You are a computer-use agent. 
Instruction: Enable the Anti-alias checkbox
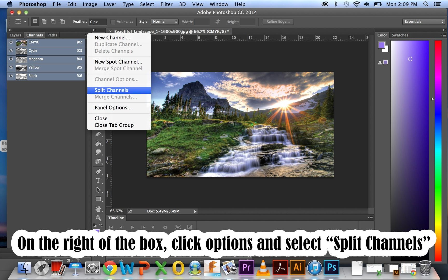(x=113, y=22)
